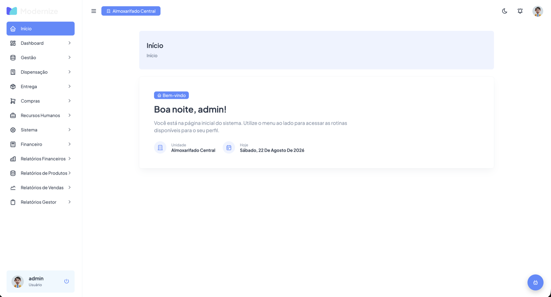Click the admin profile avatar in sidebar

18,281
